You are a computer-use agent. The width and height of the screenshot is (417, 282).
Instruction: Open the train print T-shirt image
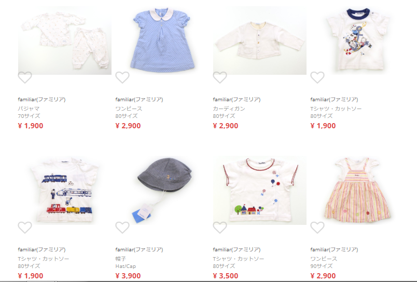65,191
